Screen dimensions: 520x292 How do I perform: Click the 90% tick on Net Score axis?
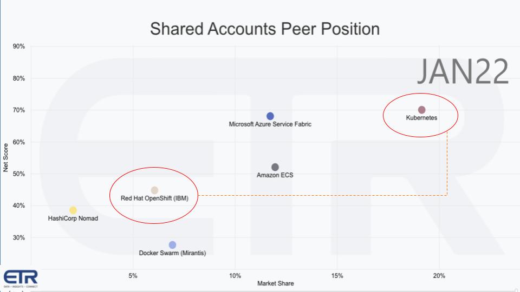(x=19, y=47)
